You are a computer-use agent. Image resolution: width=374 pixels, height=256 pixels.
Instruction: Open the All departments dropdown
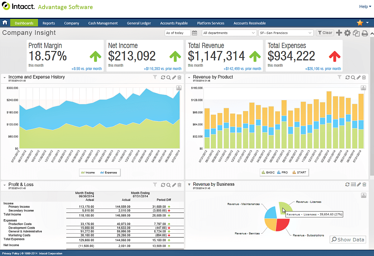click(x=229, y=33)
